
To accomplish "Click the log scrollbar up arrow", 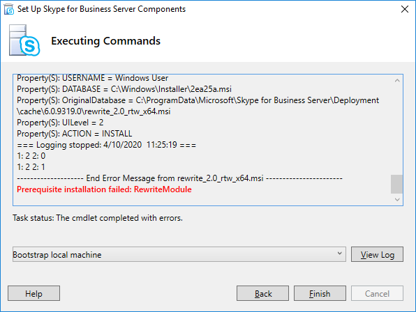I will coord(397,81).
